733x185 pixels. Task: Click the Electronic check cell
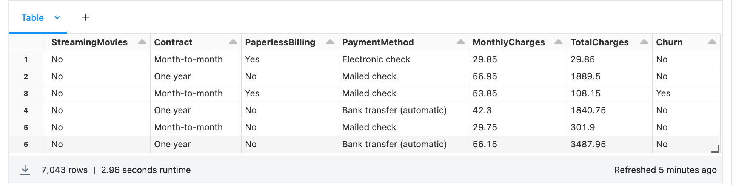[376, 59]
